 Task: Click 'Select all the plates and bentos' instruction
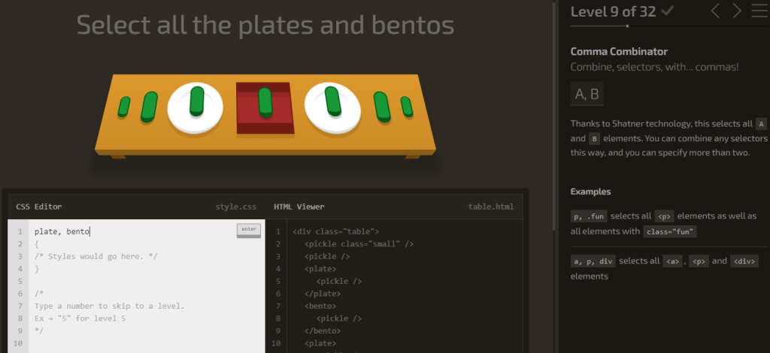coord(265,25)
